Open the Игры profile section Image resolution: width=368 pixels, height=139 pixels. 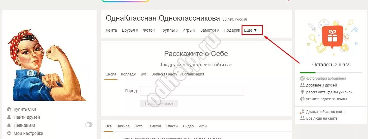(189, 30)
